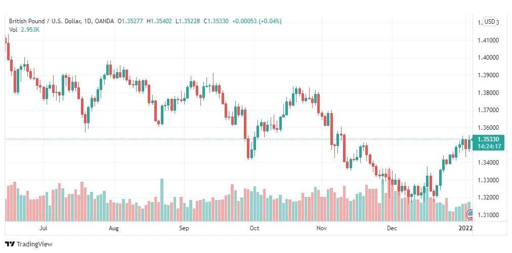Click the Dec label on time axis
The width and height of the screenshot is (512, 253).
point(392,228)
